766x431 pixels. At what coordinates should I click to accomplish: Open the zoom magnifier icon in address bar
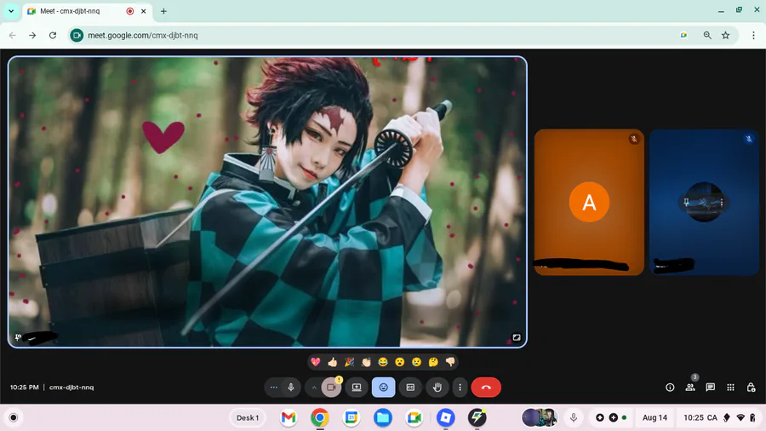click(x=707, y=35)
